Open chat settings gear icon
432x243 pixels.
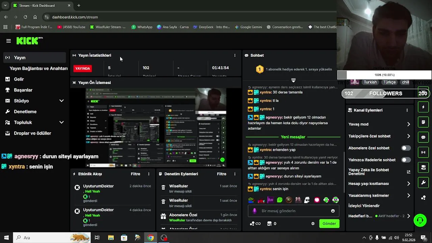point(313,223)
